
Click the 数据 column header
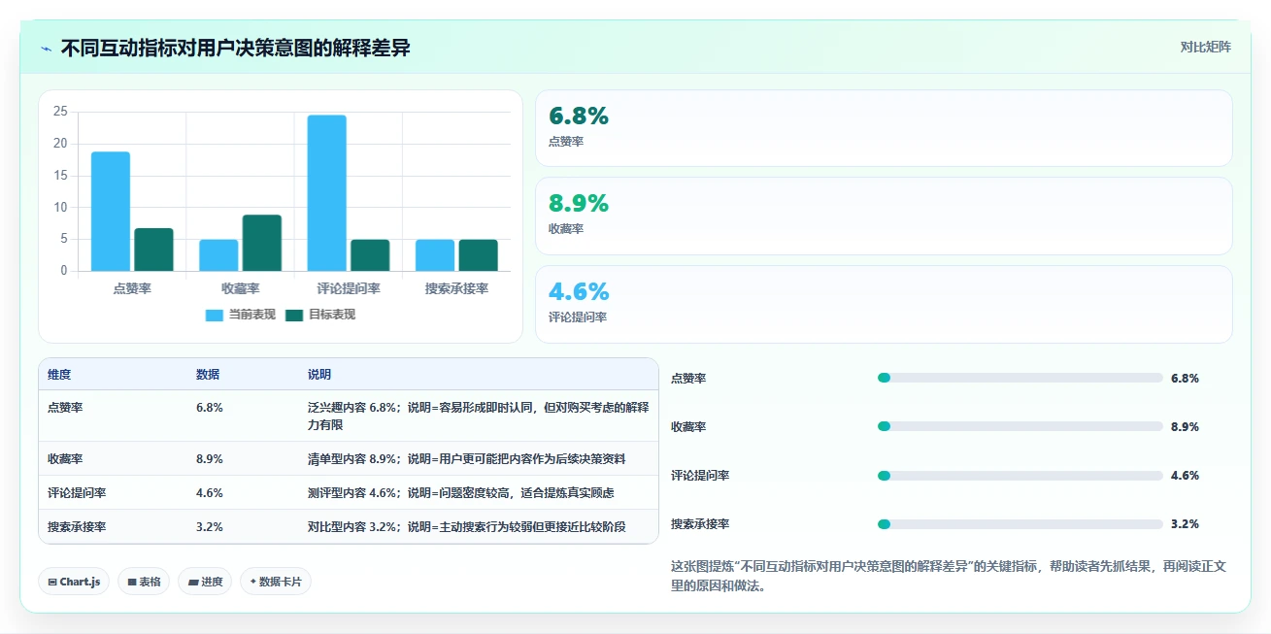[x=208, y=375]
